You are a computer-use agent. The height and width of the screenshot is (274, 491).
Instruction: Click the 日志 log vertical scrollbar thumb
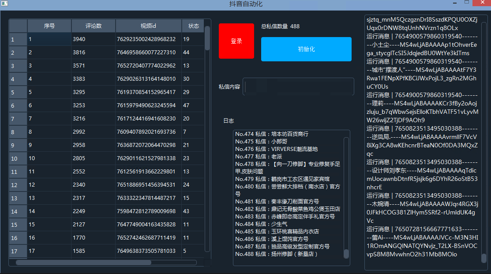[x=346, y=254]
